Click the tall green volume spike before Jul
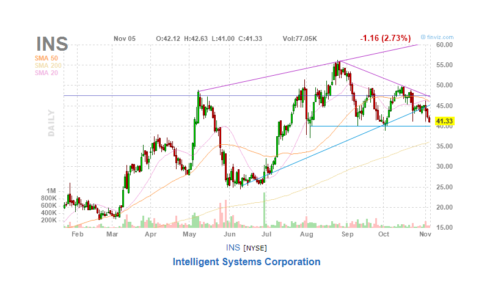This screenshot has height=300, width=487. click(265, 210)
